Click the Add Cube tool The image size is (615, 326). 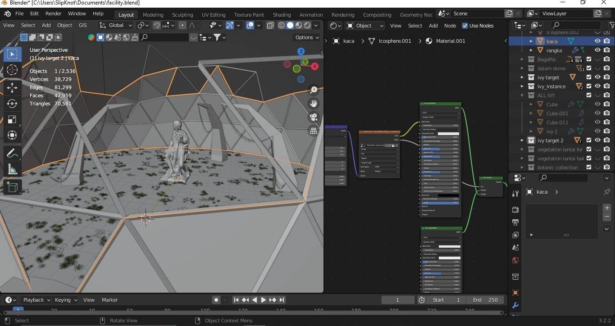coord(12,186)
